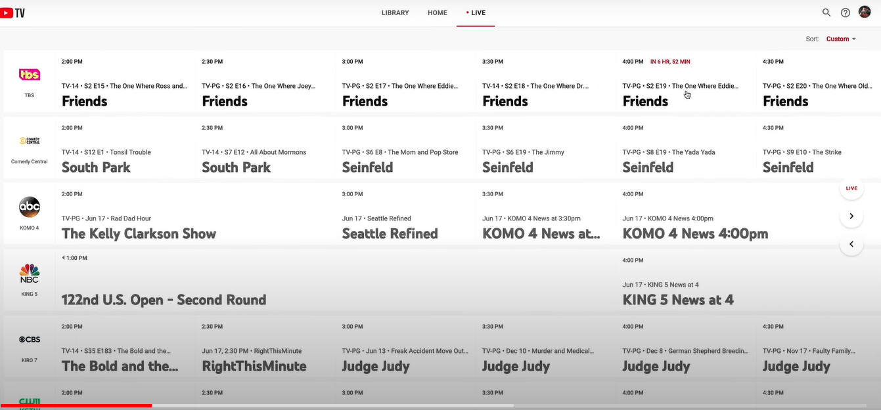881x410 pixels.
Task: Open Judge Judy Murder and Medical episode
Action: point(547,346)
